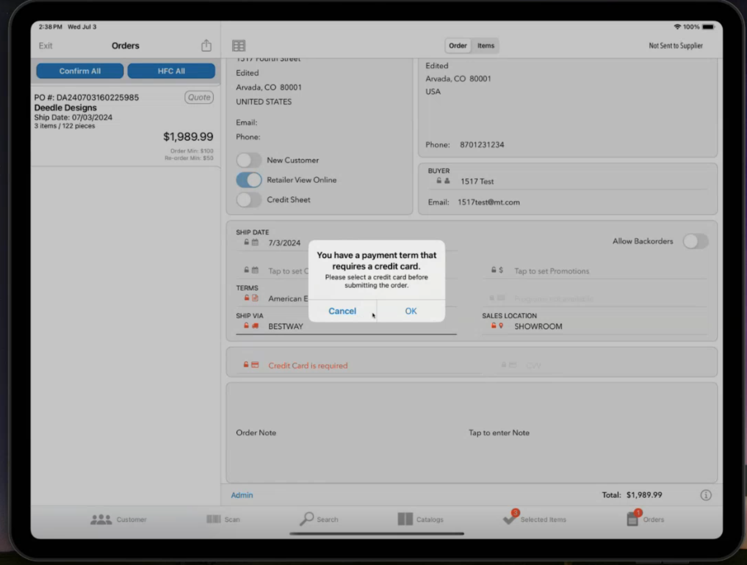This screenshot has height=565, width=747.
Task: Open the Tap to set Promotions field
Action: pos(595,271)
